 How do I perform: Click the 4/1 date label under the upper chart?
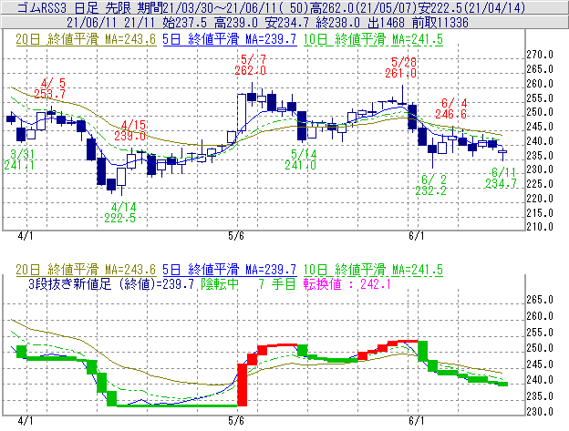25,236
